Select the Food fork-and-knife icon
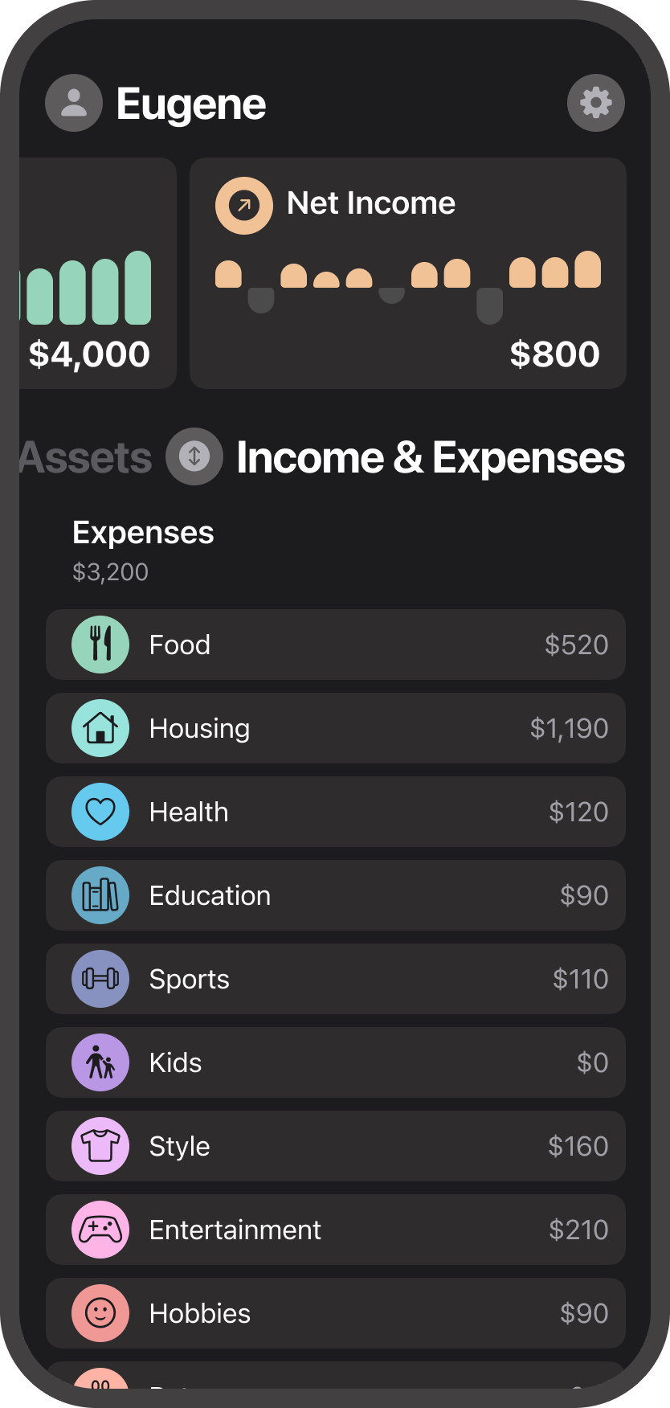The height and width of the screenshot is (1408, 670). [100, 644]
